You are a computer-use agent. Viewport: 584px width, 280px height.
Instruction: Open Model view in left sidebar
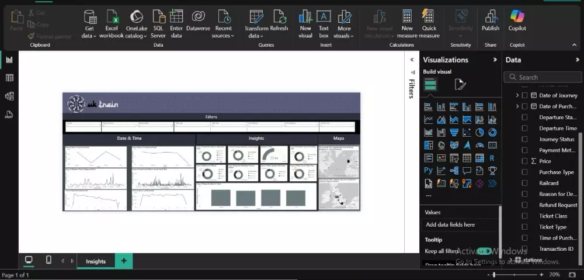coord(9,96)
